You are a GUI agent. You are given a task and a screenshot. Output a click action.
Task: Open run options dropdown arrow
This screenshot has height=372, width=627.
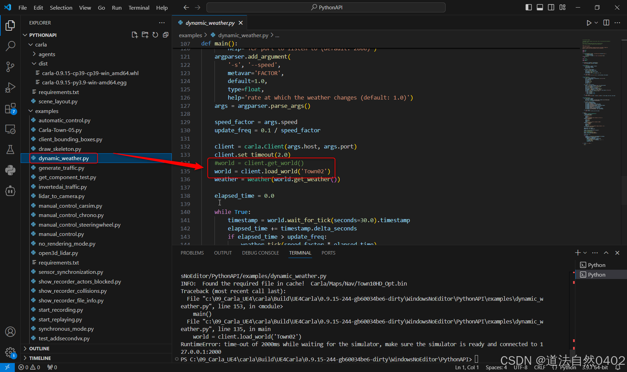(x=596, y=23)
